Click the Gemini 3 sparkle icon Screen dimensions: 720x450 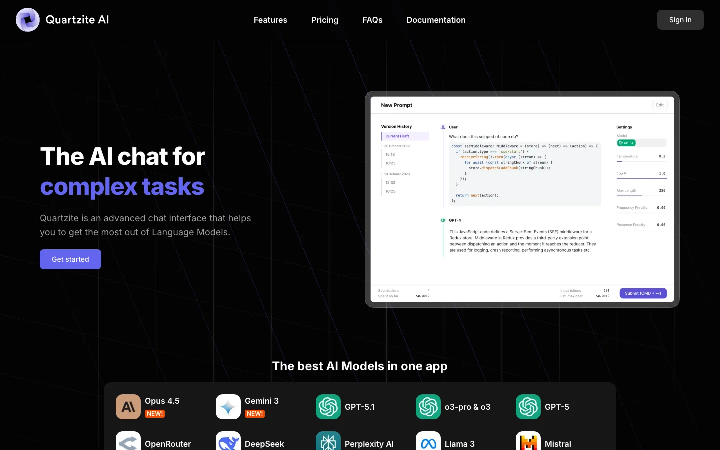pyautogui.click(x=228, y=407)
